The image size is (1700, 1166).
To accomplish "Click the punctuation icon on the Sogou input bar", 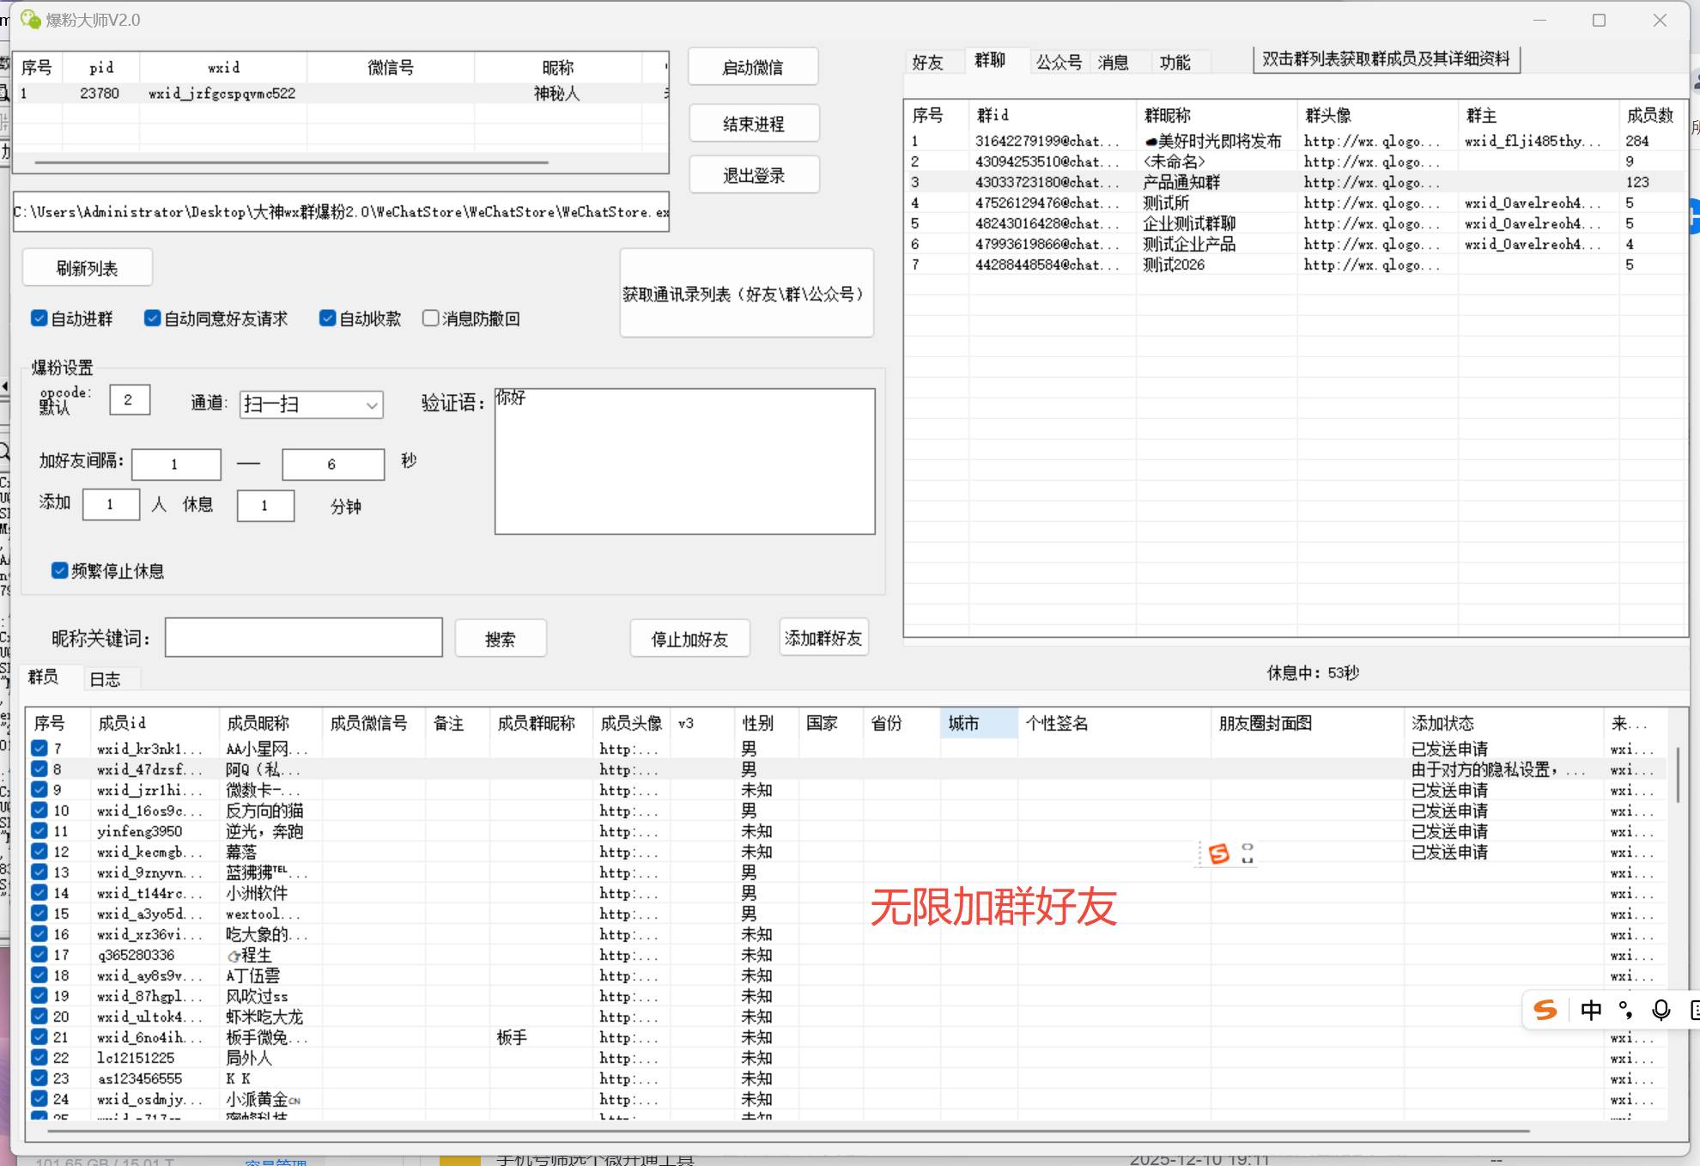I will 1626,1011.
